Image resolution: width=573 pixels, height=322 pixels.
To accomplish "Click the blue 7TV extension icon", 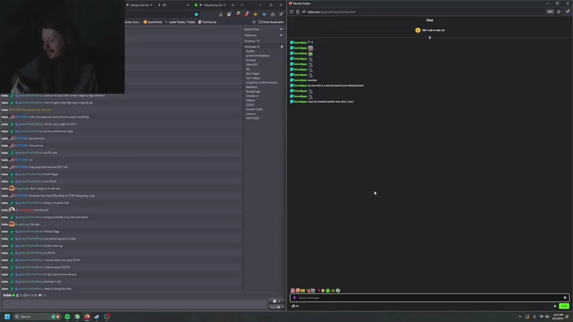I will [264, 14].
